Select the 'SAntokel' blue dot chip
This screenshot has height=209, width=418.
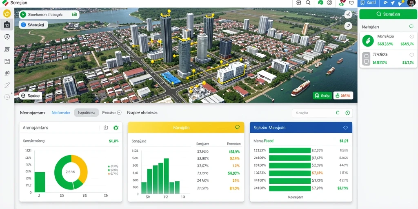tap(33, 25)
